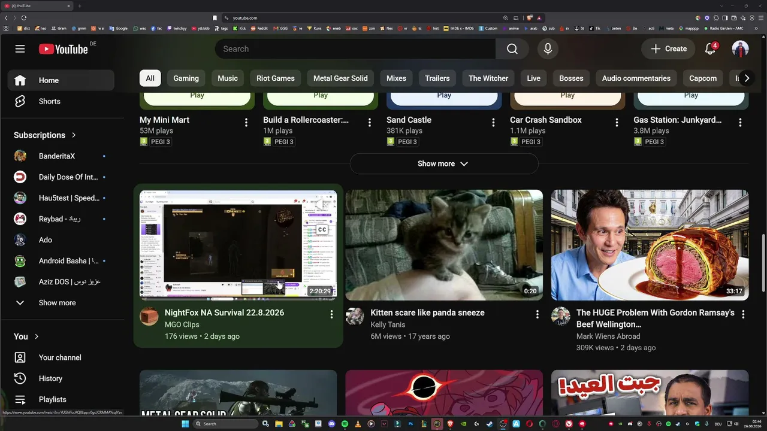Open options for Sand Castle game
767x431 pixels.
pyautogui.click(x=493, y=123)
